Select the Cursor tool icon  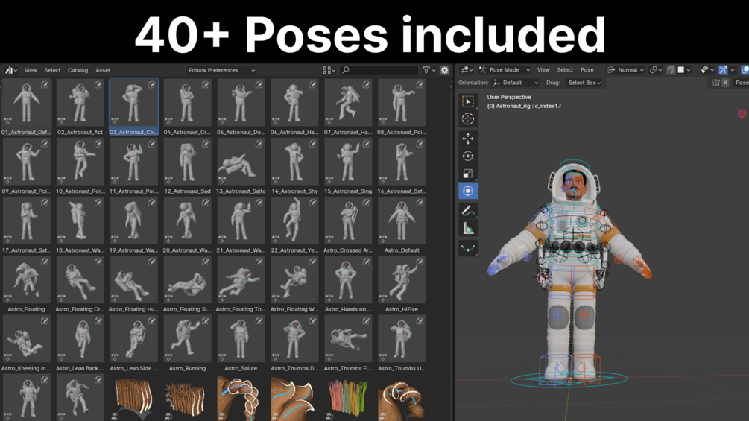point(467,119)
